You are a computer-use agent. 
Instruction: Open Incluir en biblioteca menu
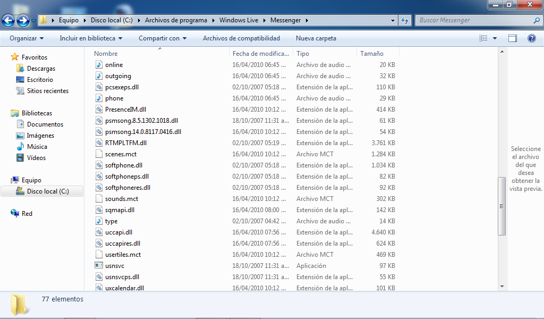click(91, 38)
